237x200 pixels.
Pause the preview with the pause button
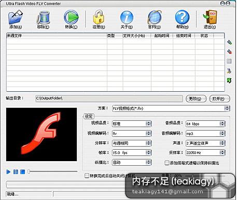coord(16,172)
